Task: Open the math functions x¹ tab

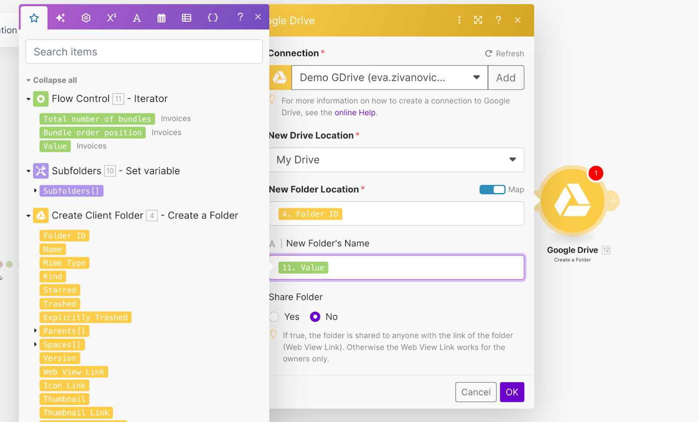Action: [x=111, y=18]
